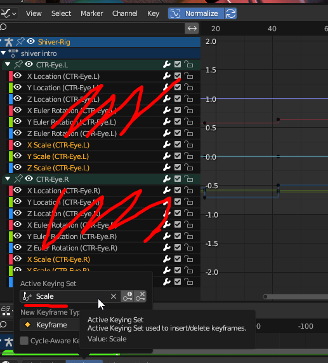Select Z Euler Rotation (CTR-Eye.R) channel

click(x=72, y=248)
